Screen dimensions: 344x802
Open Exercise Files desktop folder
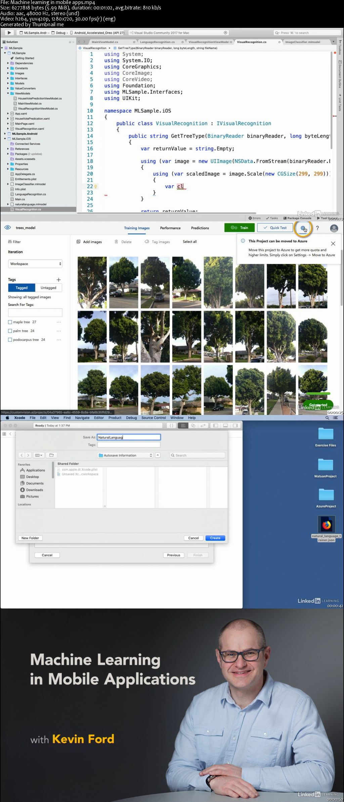coord(326,437)
